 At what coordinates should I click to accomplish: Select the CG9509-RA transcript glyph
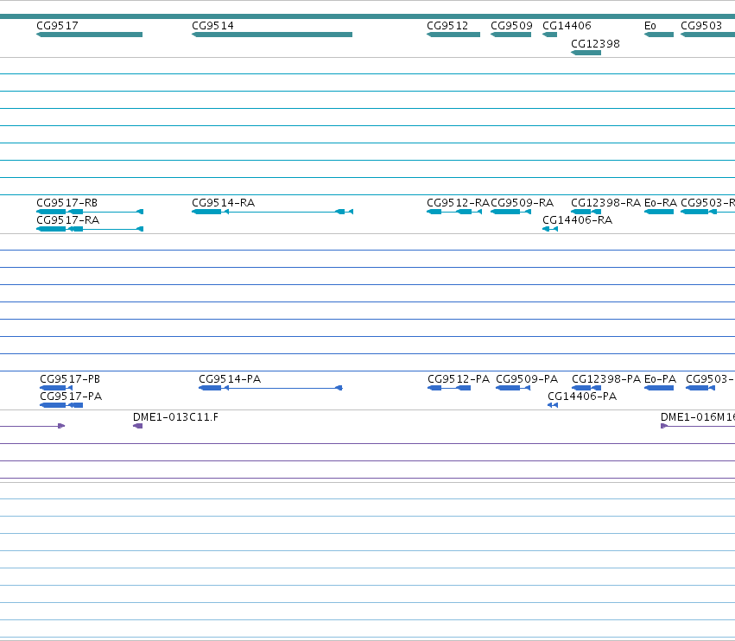click(x=511, y=212)
